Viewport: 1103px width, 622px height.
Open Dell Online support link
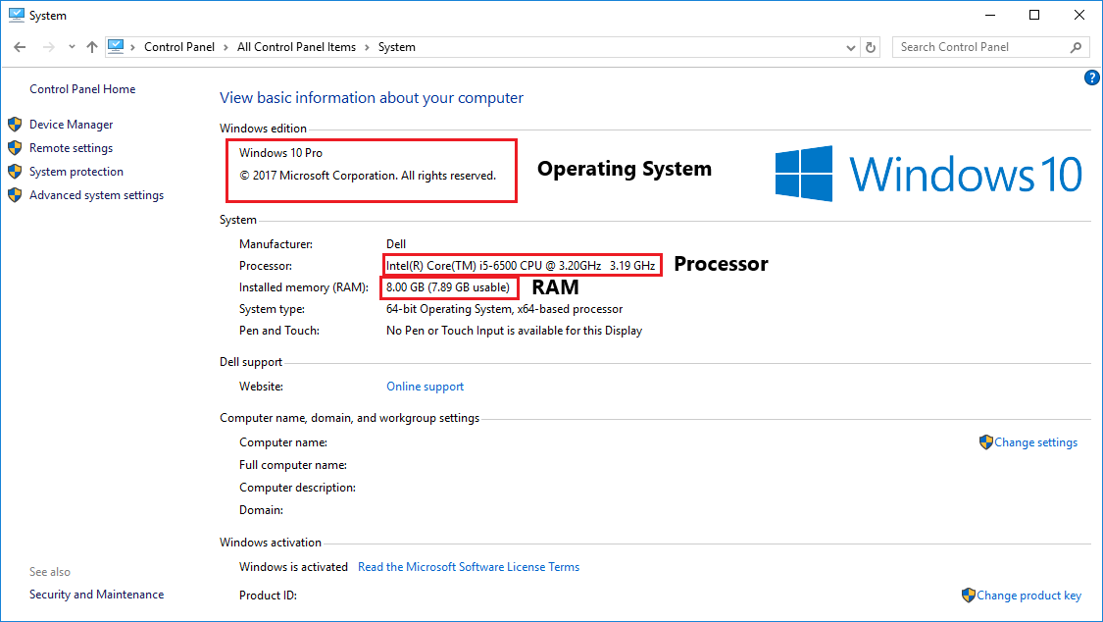tap(425, 387)
